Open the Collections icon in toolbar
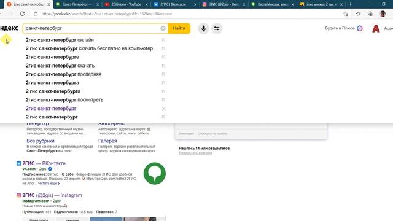The height and width of the screenshot is (221, 393). click(370, 14)
